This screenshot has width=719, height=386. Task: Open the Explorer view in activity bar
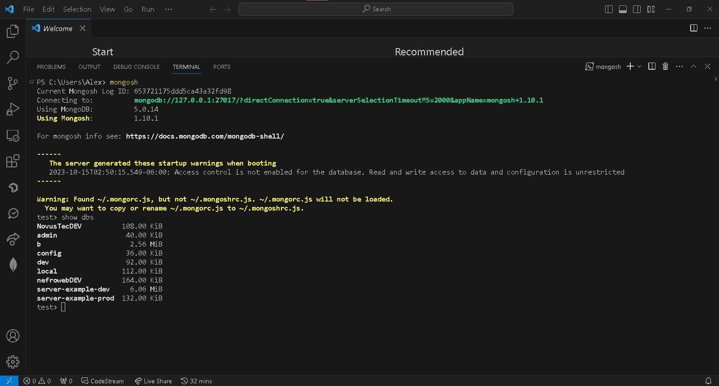click(x=13, y=31)
